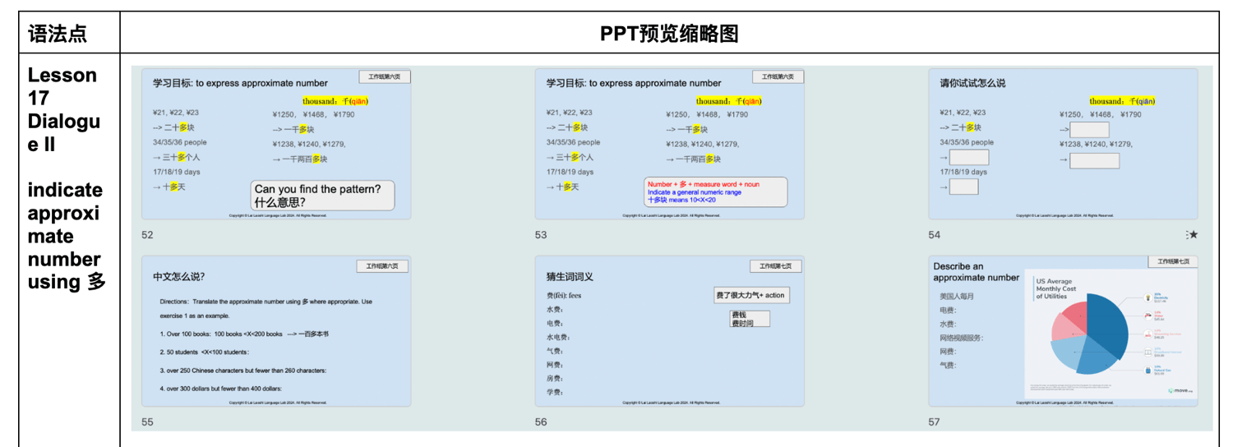Click the 'Number + 多 + measure word' rule box
Viewport: 1233px width, 447px height.
coord(715,192)
